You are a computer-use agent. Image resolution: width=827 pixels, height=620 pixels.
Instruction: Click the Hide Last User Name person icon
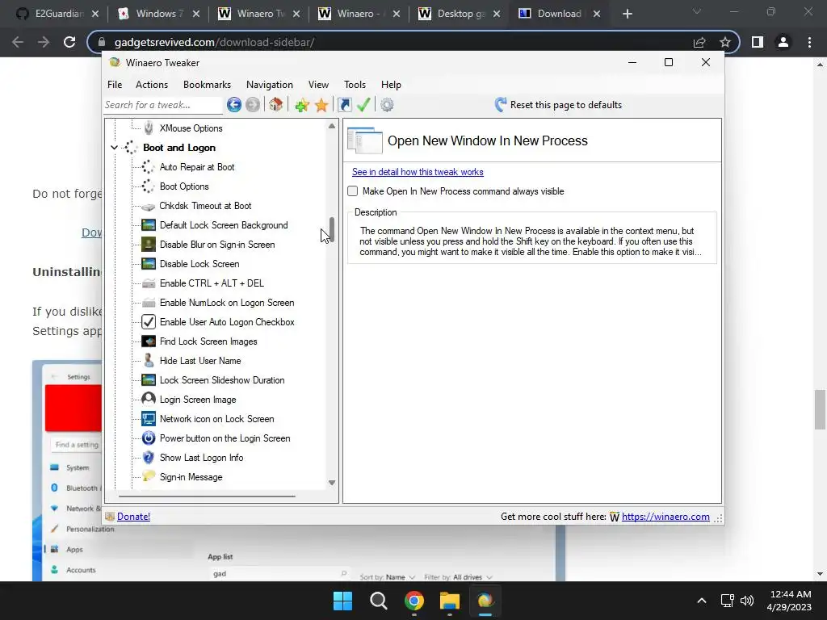(149, 361)
